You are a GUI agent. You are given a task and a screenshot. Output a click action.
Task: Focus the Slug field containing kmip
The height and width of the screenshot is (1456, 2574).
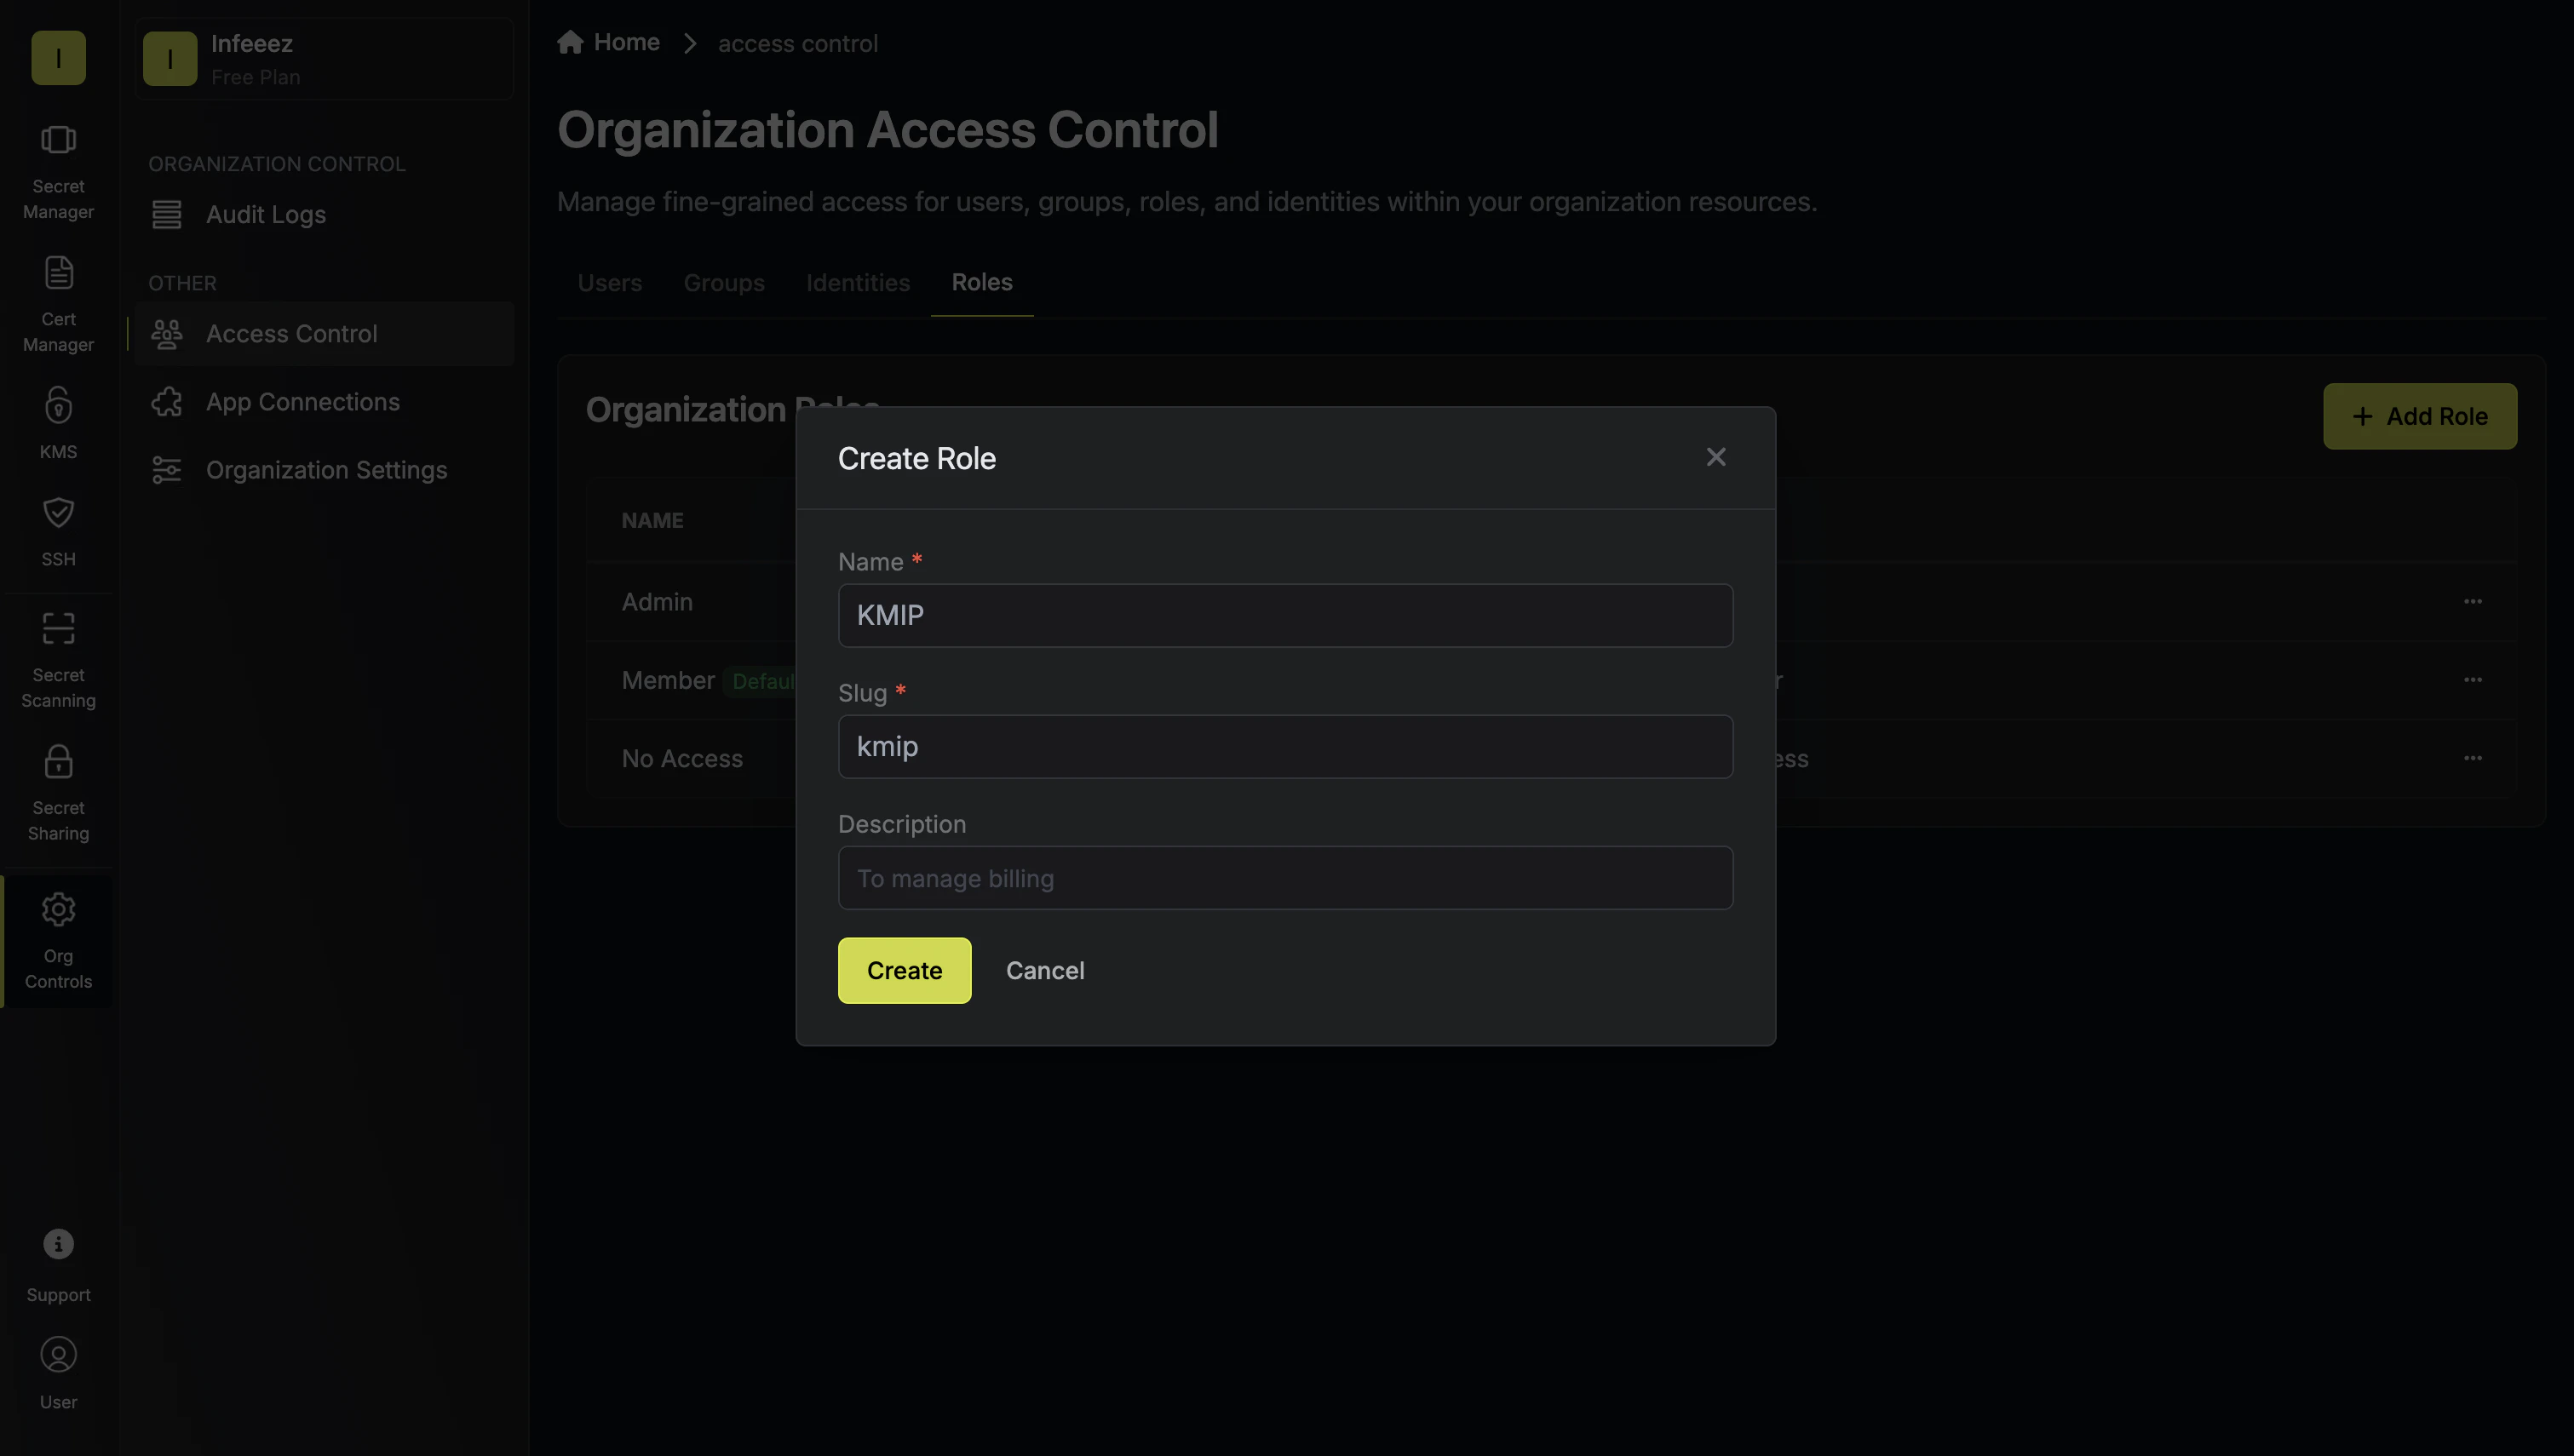pyautogui.click(x=1285, y=746)
